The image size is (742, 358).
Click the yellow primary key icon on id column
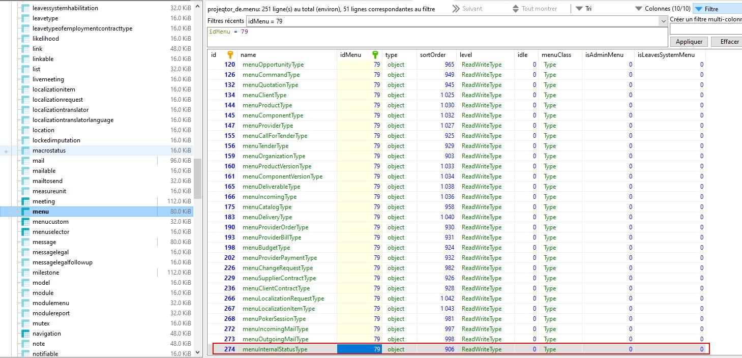(x=230, y=55)
